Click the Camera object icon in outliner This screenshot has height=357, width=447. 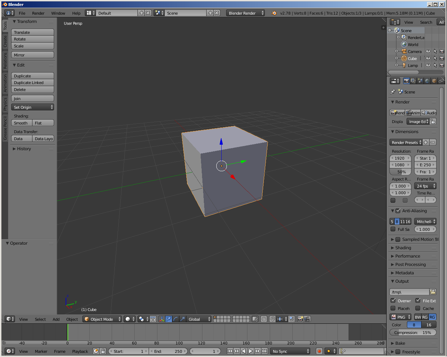pyautogui.click(x=404, y=51)
